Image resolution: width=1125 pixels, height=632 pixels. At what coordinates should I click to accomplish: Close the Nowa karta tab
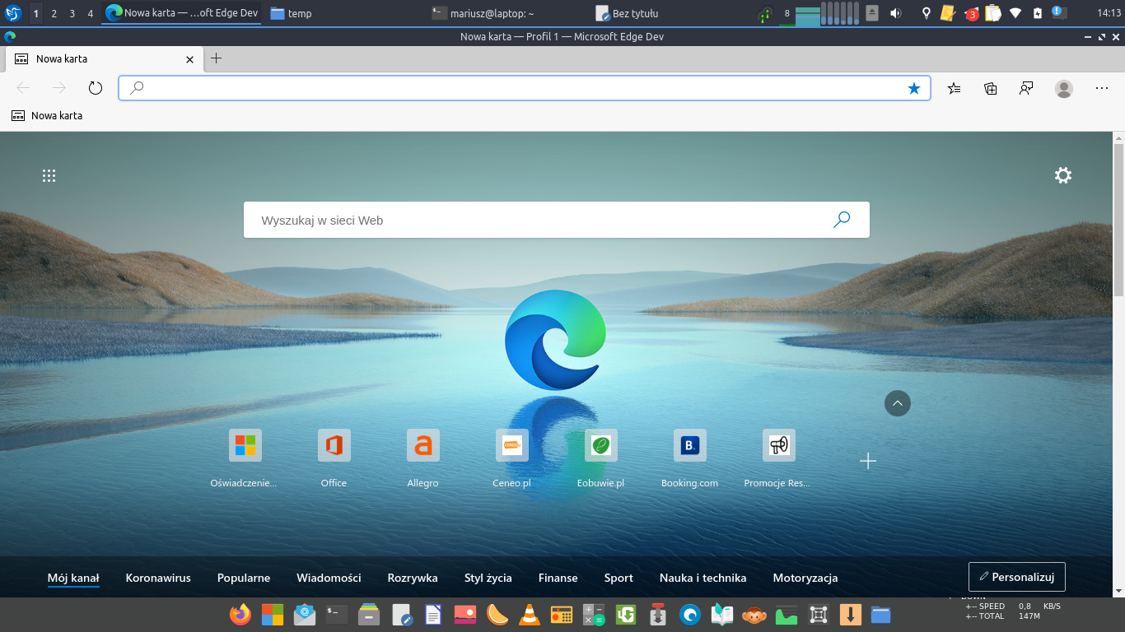(190, 59)
